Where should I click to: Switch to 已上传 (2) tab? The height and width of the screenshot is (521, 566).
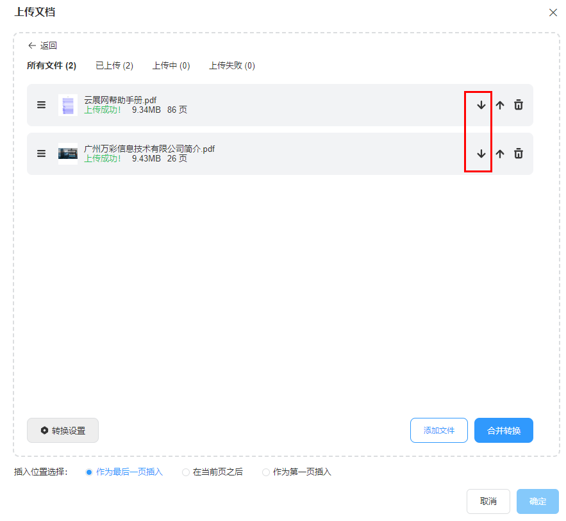(114, 65)
